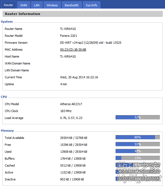This screenshot has height=189, width=165.
Task: Select the Router Name value TL-WR641G
Action: coord(68,29)
